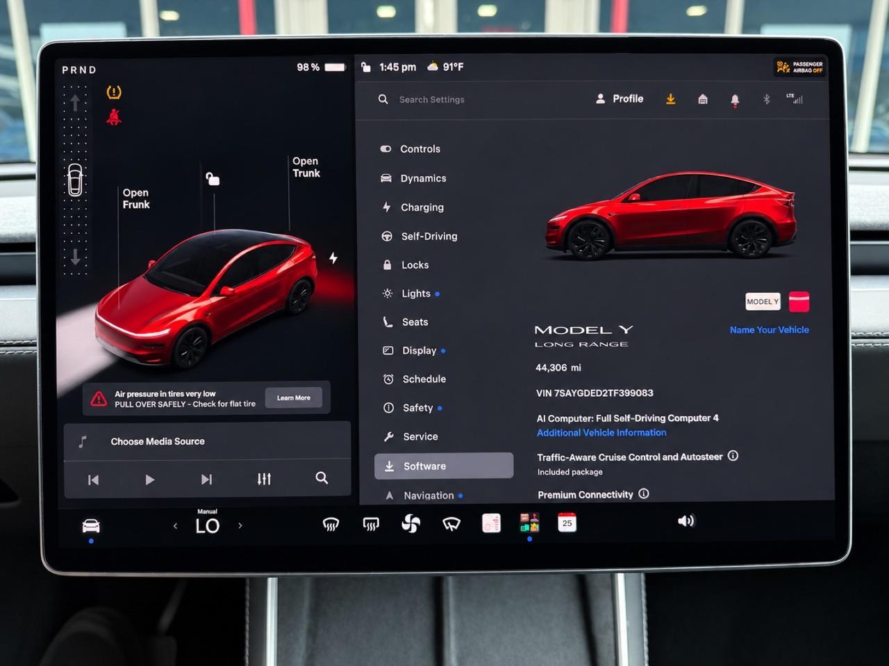Tap info icon beside Traffic-Aware Cruise Control
Image resolution: width=889 pixels, height=666 pixels.
click(x=733, y=456)
